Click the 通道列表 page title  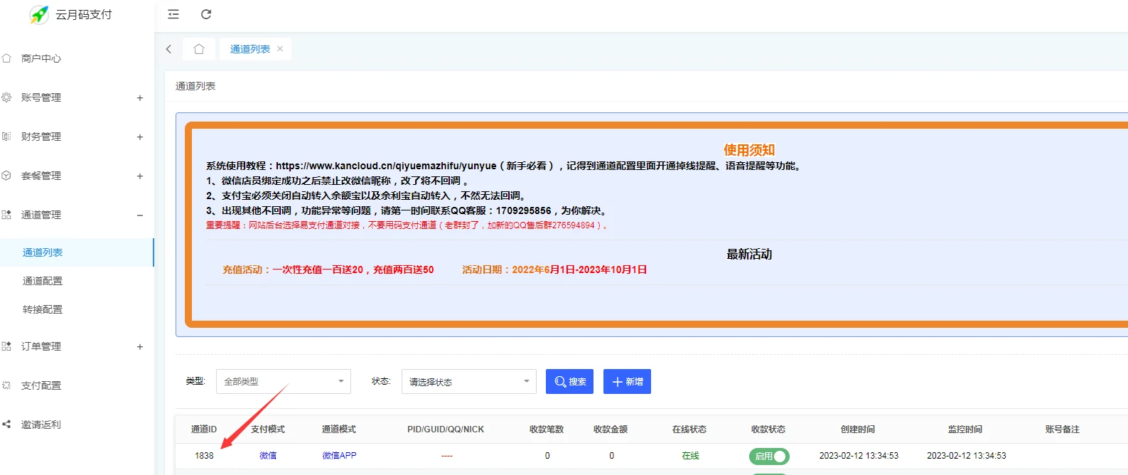(195, 86)
